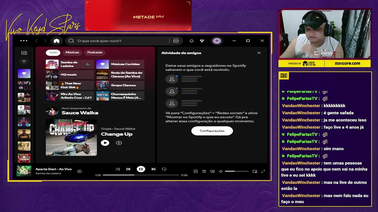378x212 pixels.
Task: Open the three-dot app menu
Action: click(x=24, y=41)
